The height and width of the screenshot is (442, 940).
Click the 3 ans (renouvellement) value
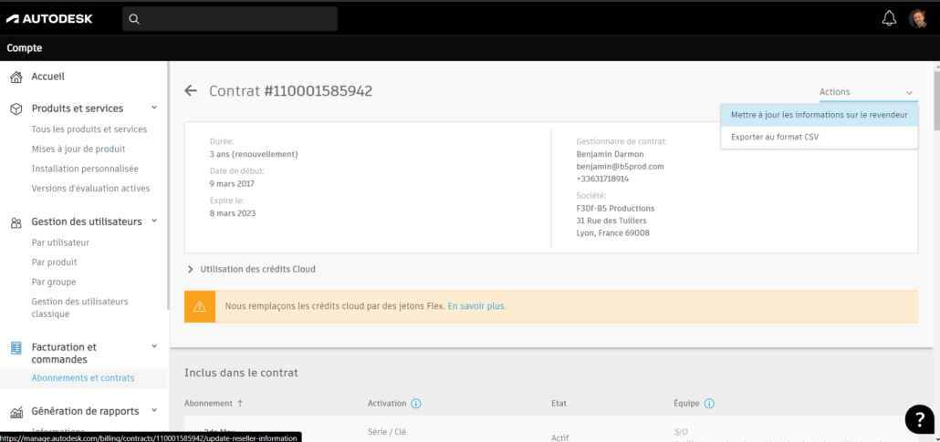pyautogui.click(x=254, y=155)
